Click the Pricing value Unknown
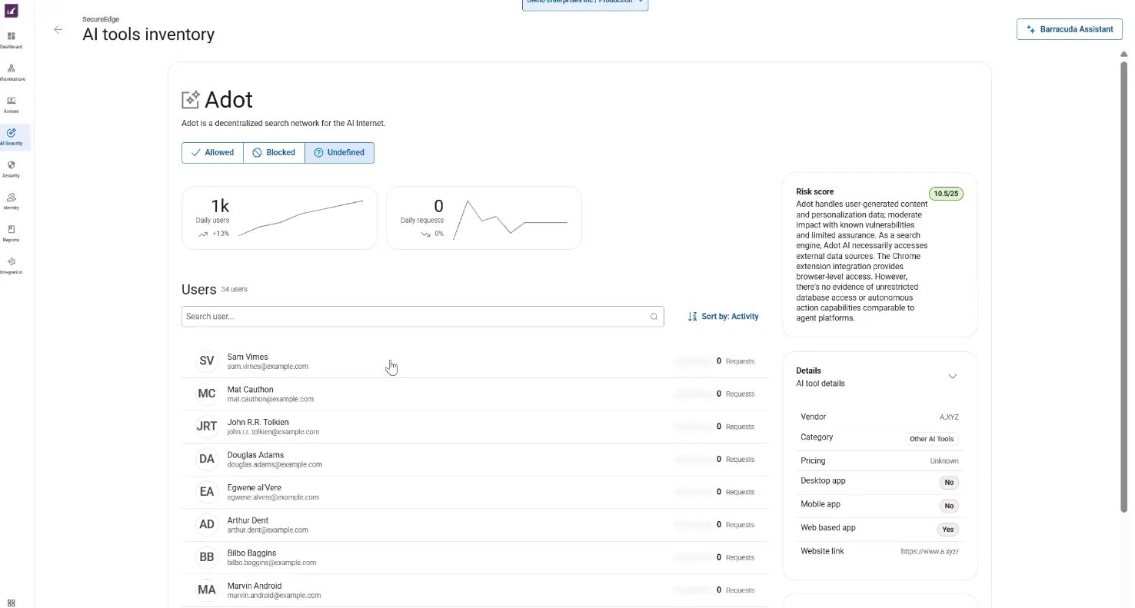Viewport: 1135px width, 608px height. [944, 461]
